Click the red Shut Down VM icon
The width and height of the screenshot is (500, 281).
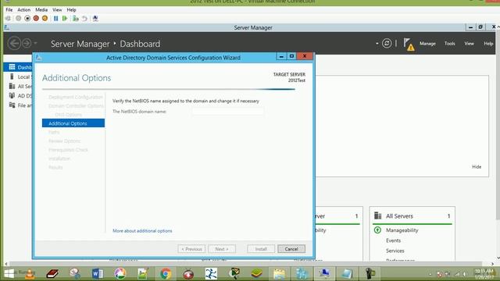coord(36,19)
